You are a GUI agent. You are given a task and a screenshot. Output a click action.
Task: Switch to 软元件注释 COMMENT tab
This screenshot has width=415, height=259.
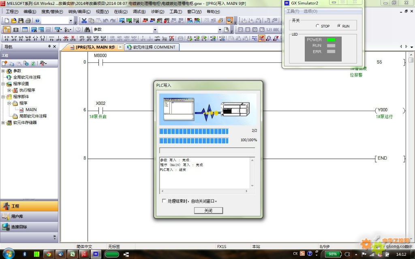pyautogui.click(x=152, y=47)
